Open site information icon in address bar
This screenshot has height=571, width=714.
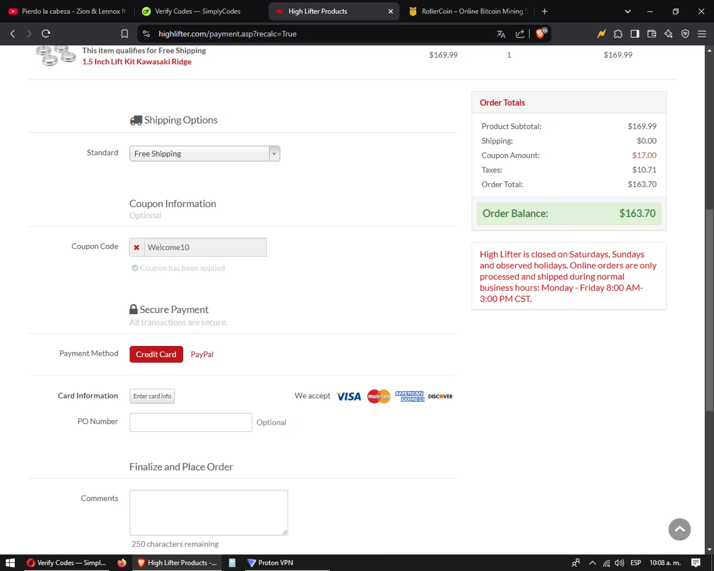click(x=147, y=34)
